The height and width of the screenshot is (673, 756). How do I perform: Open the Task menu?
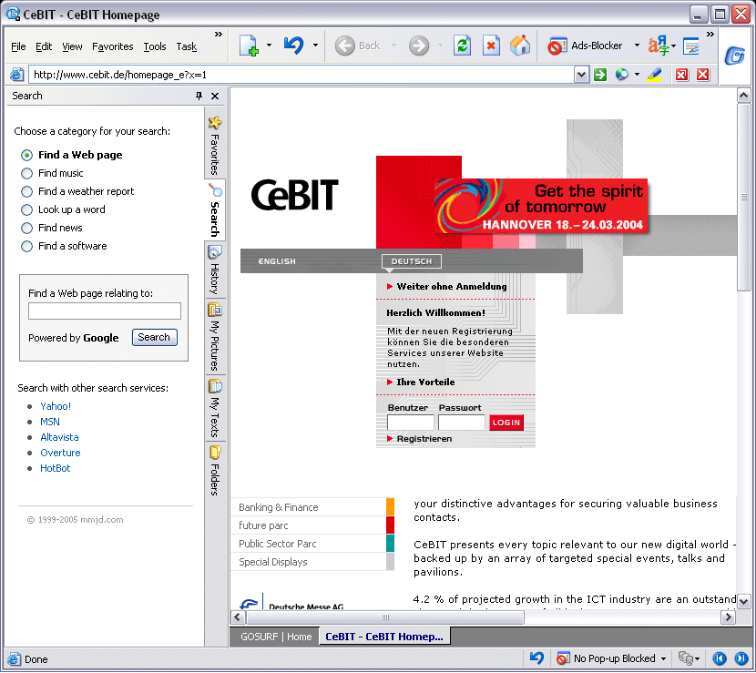[x=187, y=46]
